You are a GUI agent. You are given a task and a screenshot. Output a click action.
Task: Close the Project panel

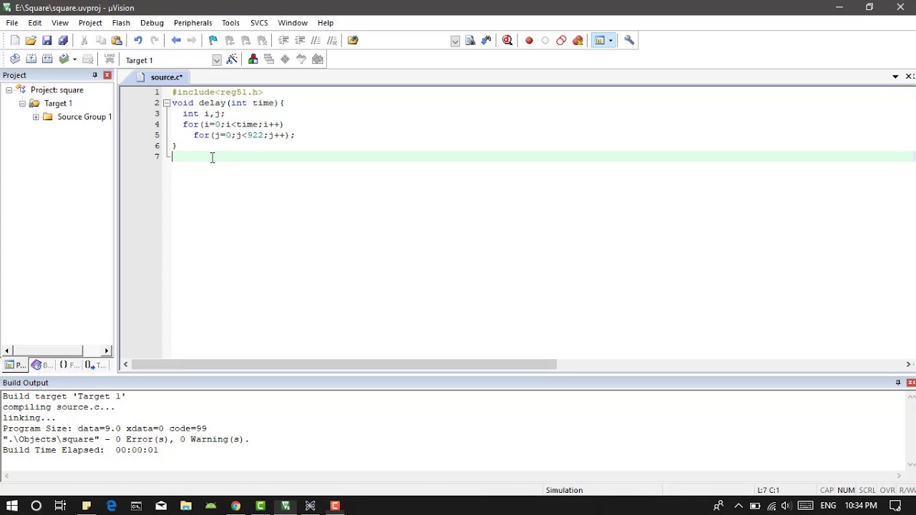pyautogui.click(x=107, y=75)
